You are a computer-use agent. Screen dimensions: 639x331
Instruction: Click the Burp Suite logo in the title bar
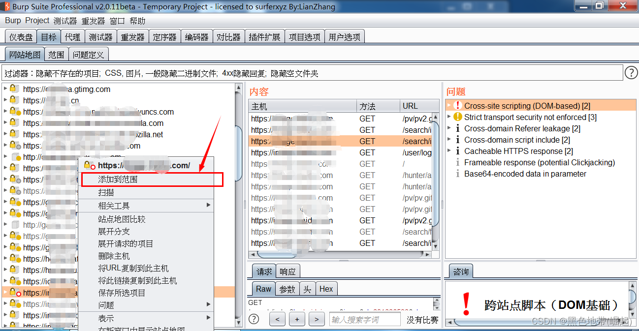pyautogui.click(x=6, y=6)
